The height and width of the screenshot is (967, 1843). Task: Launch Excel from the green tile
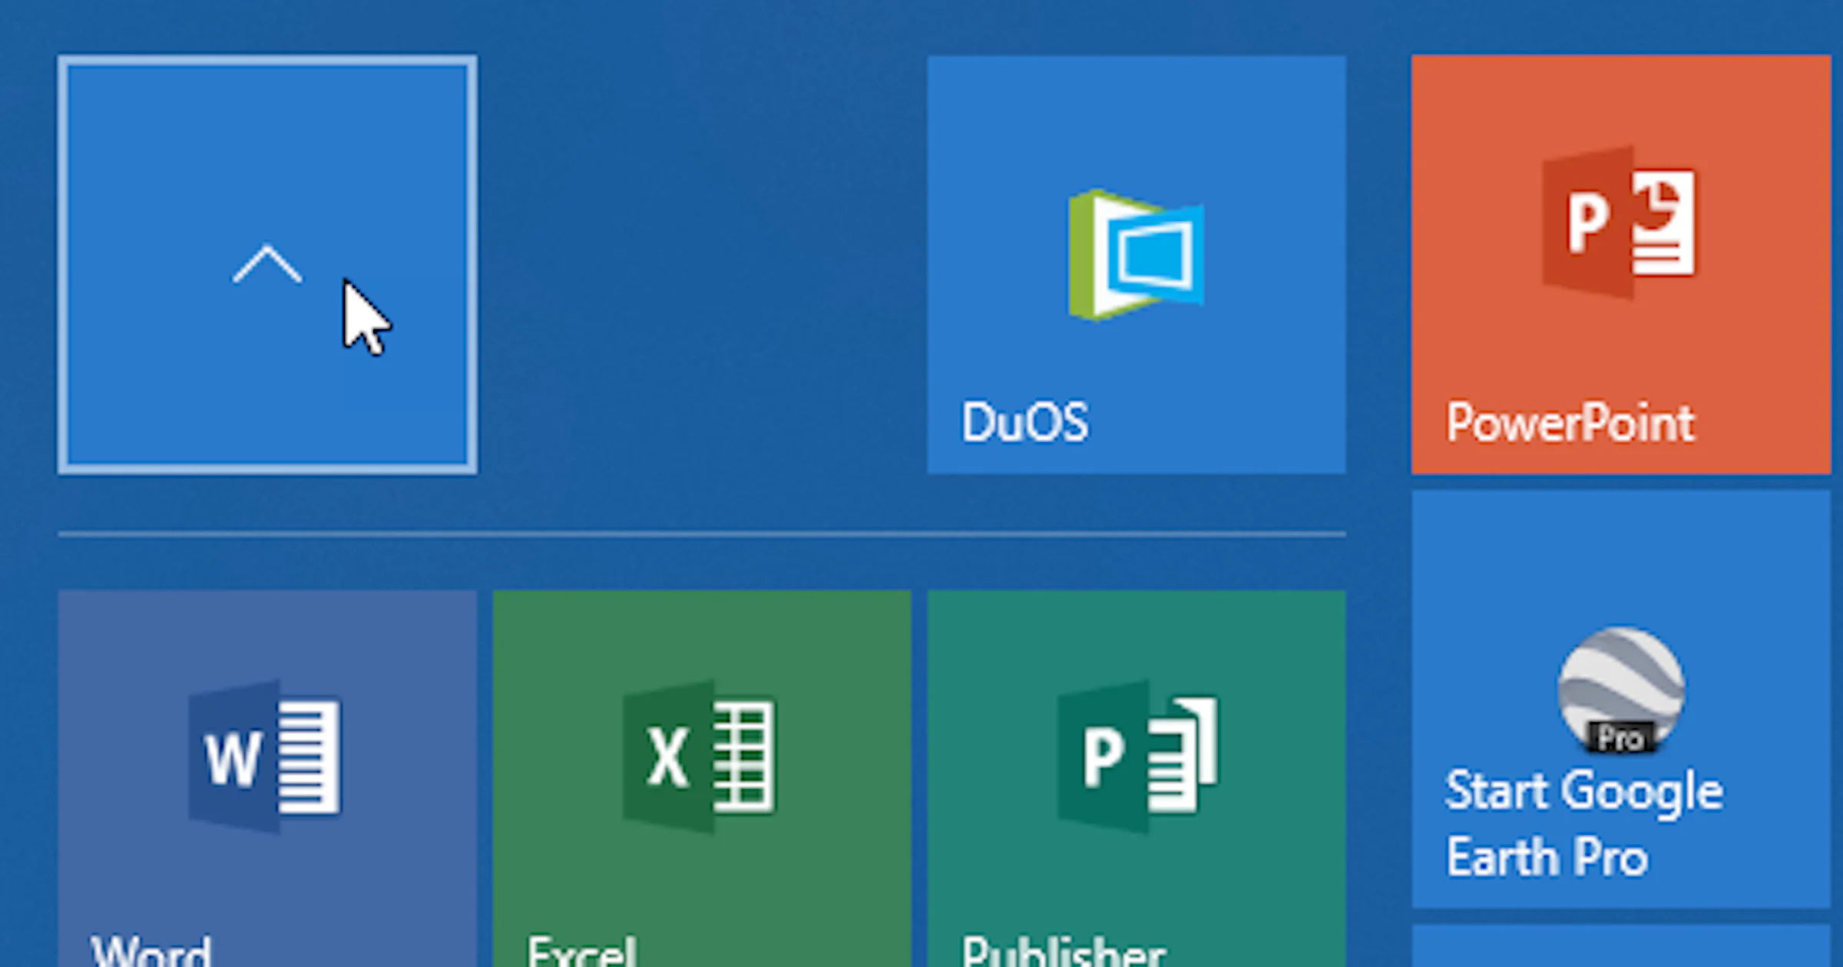pyautogui.click(x=702, y=778)
